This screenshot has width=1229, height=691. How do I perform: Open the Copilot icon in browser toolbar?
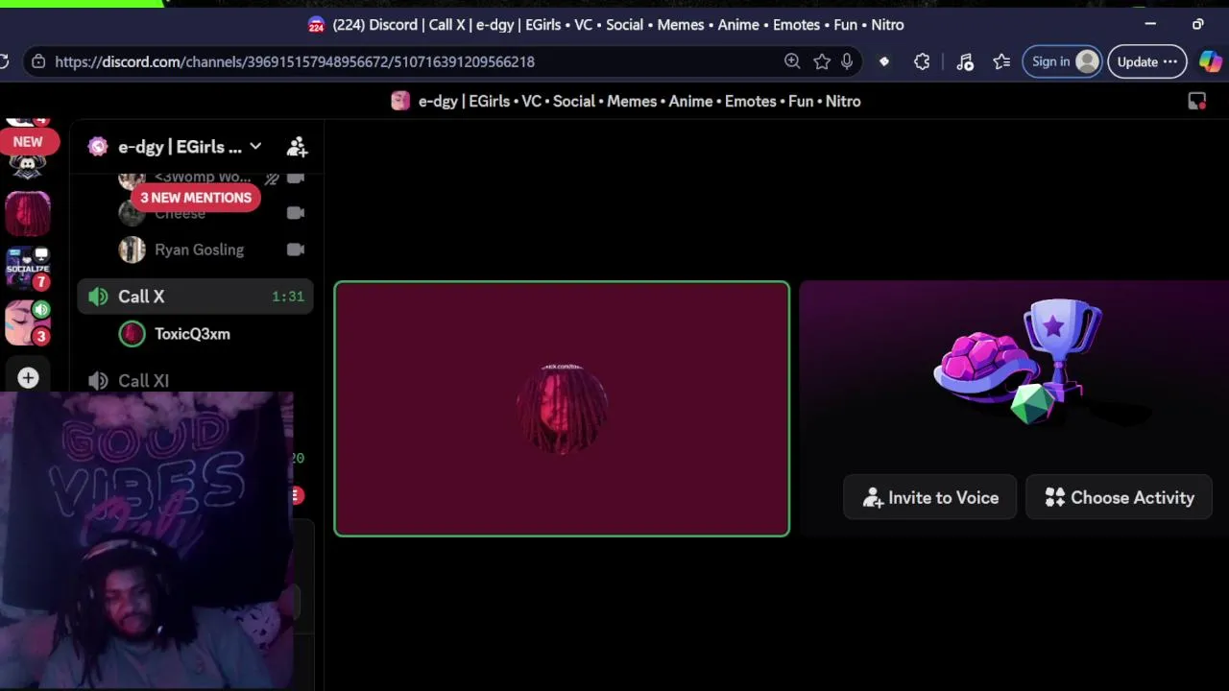pyautogui.click(x=1211, y=61)
